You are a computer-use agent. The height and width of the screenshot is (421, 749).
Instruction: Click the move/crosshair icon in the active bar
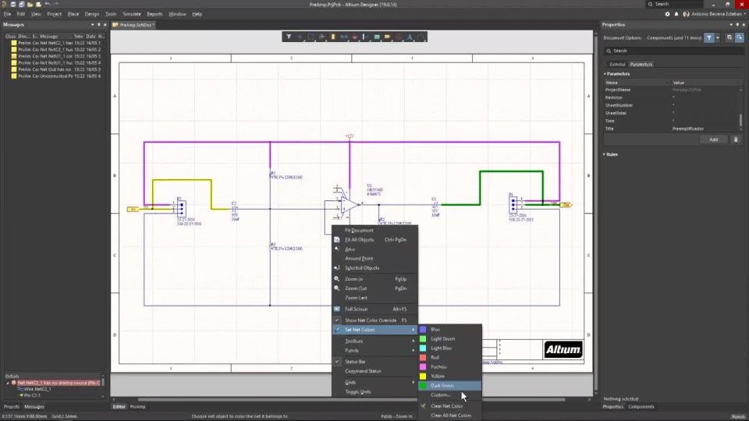(300, 37)
